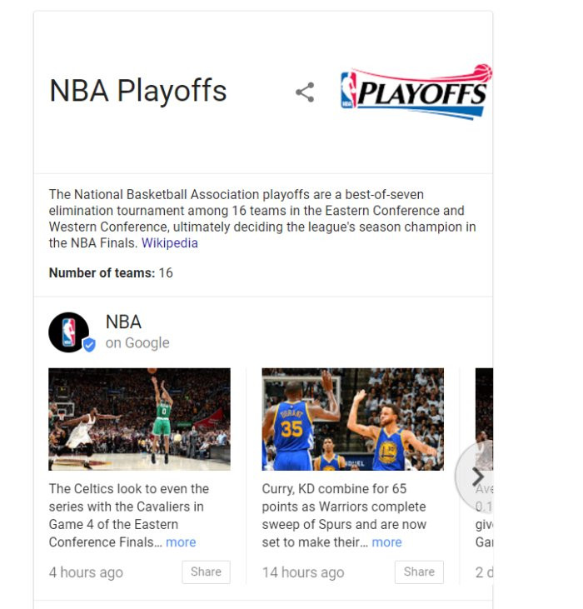Share the Warriors sweep of Spurs post
This screenshot has height=609, width=583.
419,572
